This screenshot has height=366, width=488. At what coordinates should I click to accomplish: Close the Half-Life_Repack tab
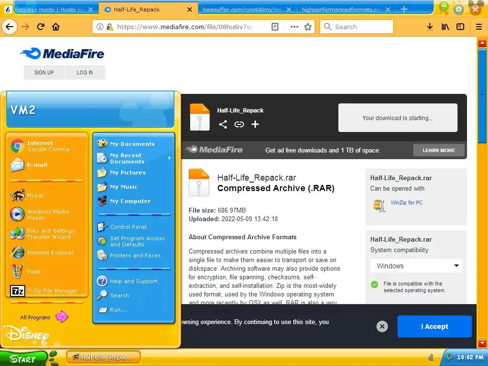pyautogui.click(x=190, y=10)
